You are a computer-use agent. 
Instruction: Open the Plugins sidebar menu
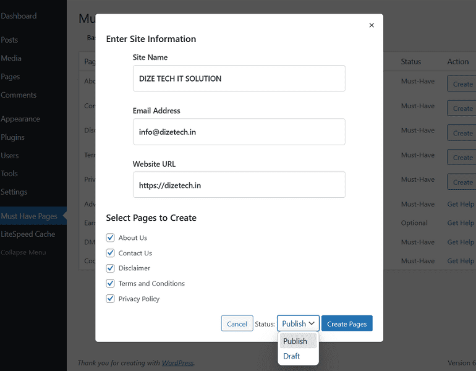13,137
